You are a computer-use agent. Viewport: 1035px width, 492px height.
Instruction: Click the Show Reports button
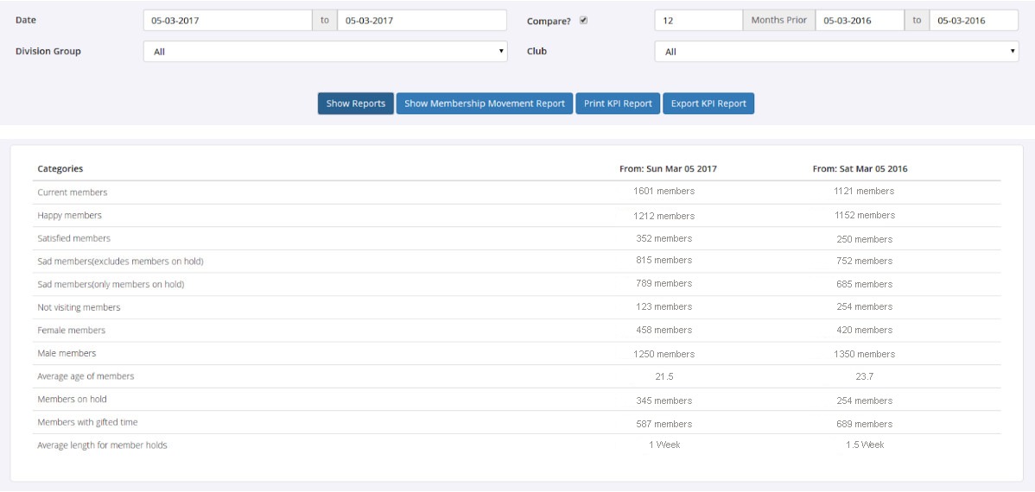click(355, 104)
